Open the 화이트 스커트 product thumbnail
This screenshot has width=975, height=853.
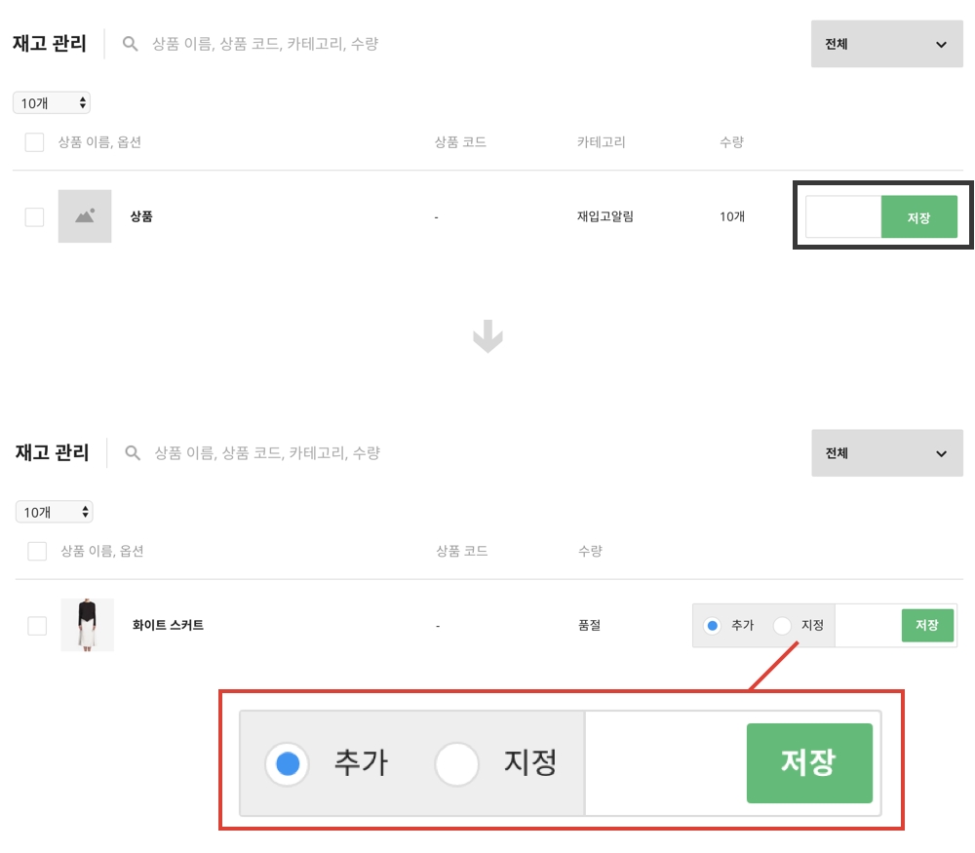(88, 625)
